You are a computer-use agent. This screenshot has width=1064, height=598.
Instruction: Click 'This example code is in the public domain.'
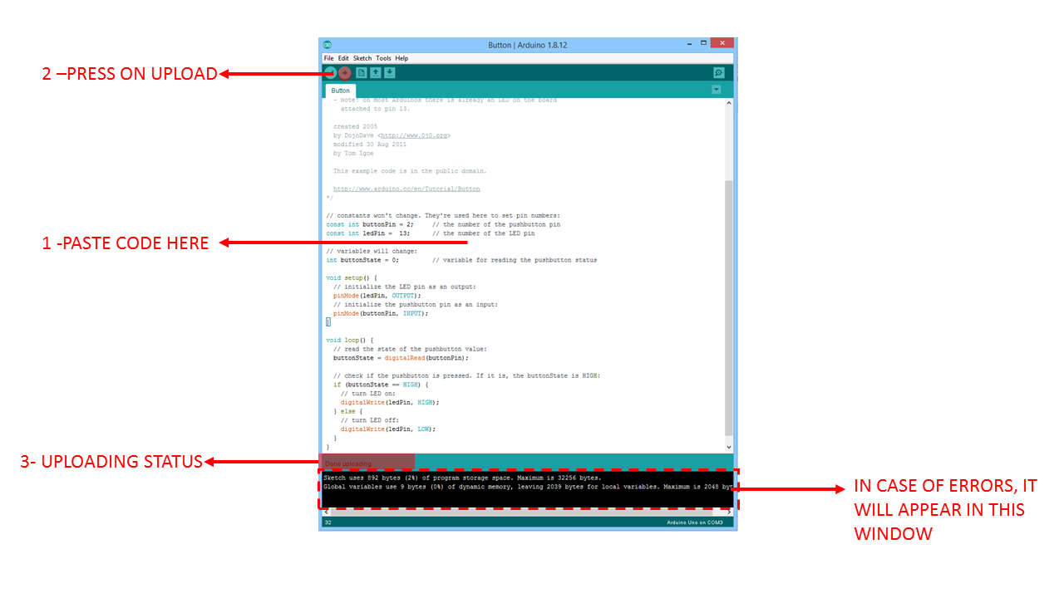click(x=410, y=171)
